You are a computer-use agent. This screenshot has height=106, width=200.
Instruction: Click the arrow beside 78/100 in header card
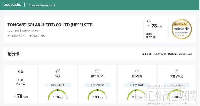click(x=148, y=26)
